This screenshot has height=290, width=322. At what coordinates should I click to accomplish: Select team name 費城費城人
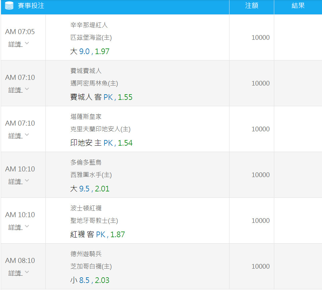click(x=86, y=71)
